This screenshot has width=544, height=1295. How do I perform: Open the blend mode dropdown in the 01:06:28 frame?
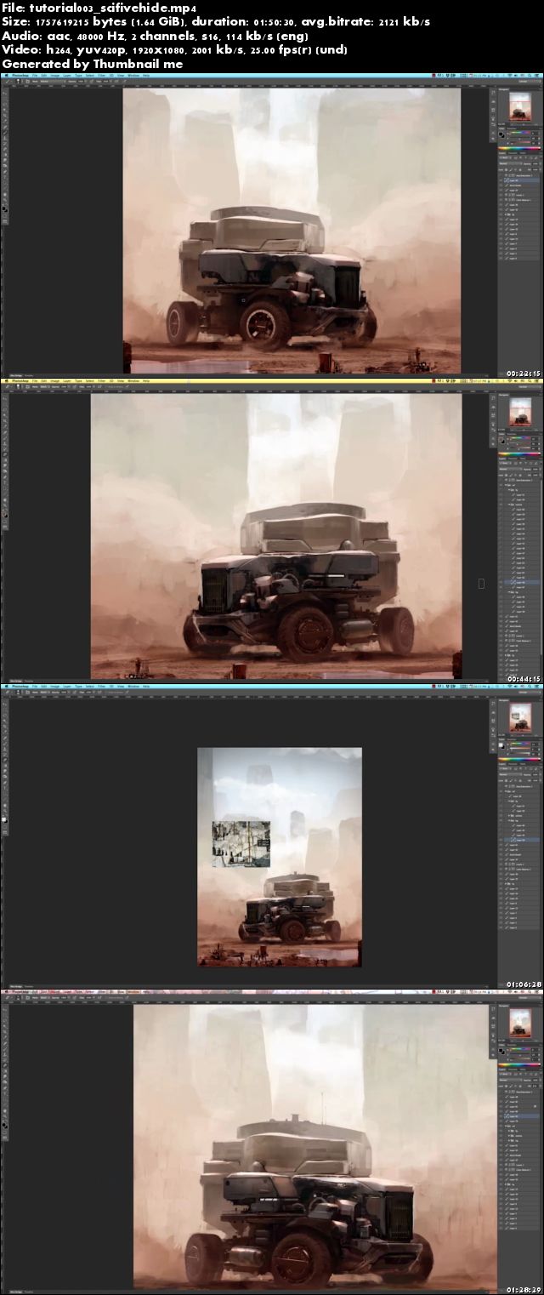(x=510, y=774)
